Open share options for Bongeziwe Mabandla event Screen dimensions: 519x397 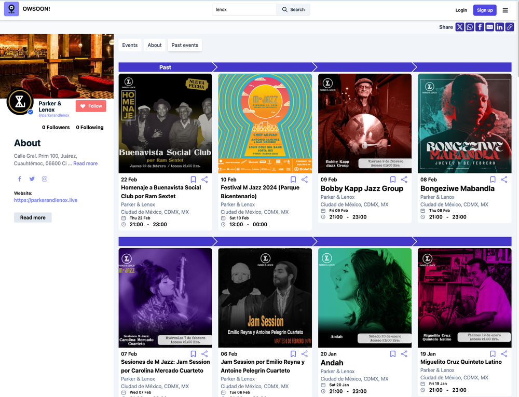(504, 180)
